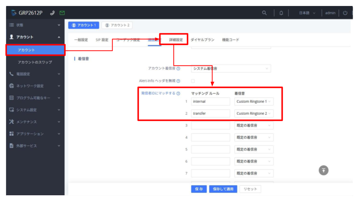Show help for アカウント着信音
The image size is (359, 202).
point(178,68)
